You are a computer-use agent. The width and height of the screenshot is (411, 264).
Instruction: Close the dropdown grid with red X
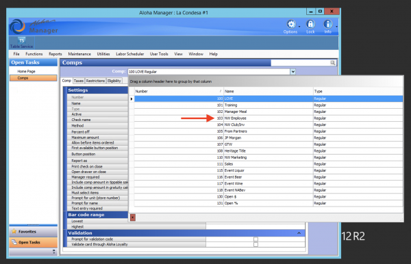tap(133, 217)
